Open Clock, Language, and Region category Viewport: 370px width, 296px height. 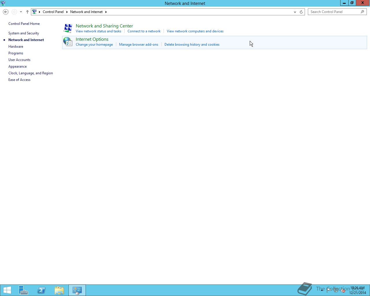coord(31,73)
